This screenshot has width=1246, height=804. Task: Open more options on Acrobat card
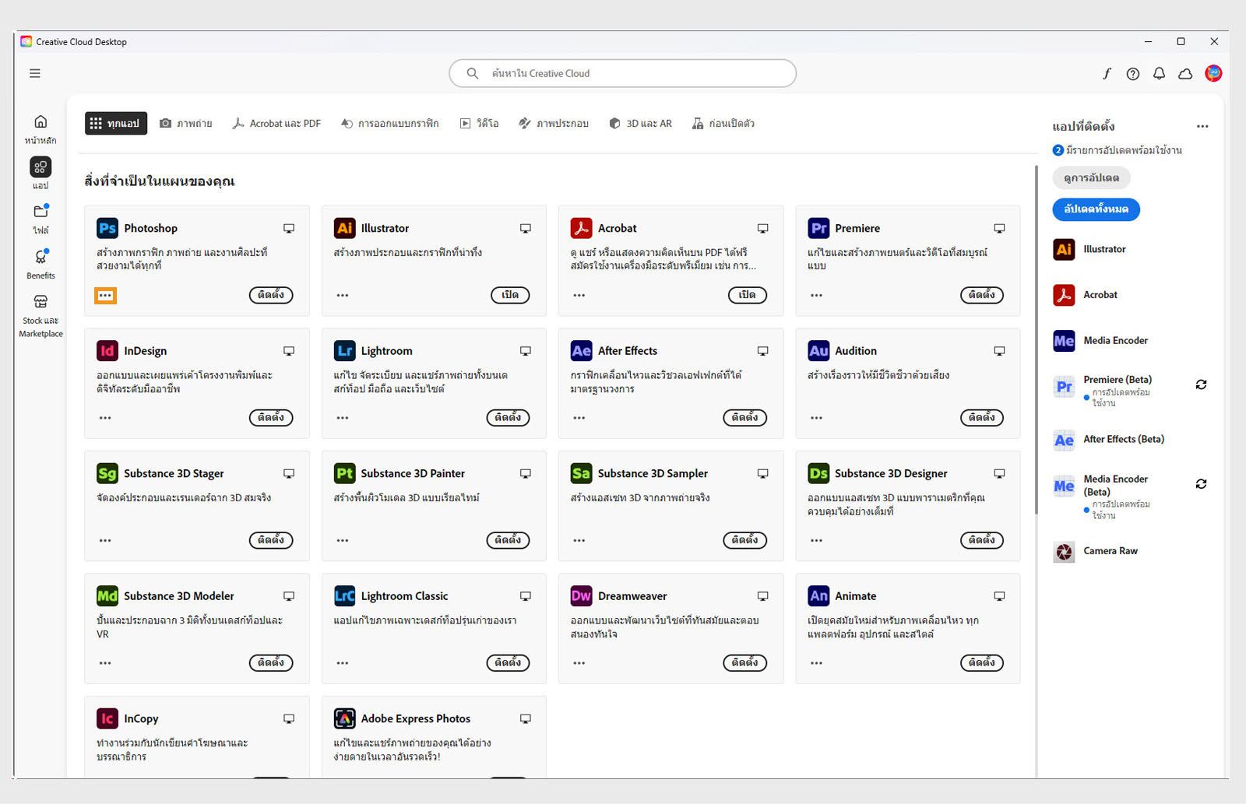click(x=579, y=296)
